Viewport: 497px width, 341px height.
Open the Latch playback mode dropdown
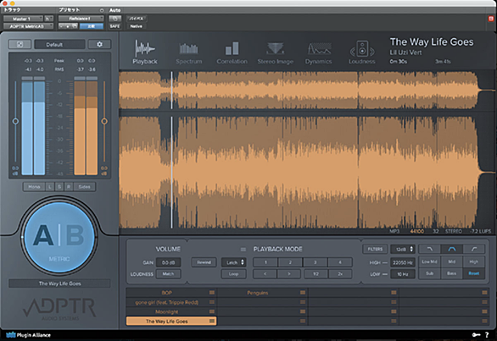coord(233,262)
